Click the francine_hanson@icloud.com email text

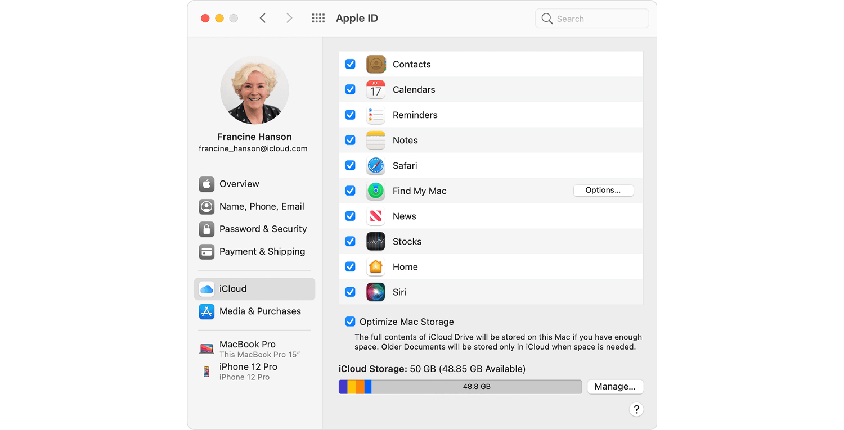[x=253, y=149]
